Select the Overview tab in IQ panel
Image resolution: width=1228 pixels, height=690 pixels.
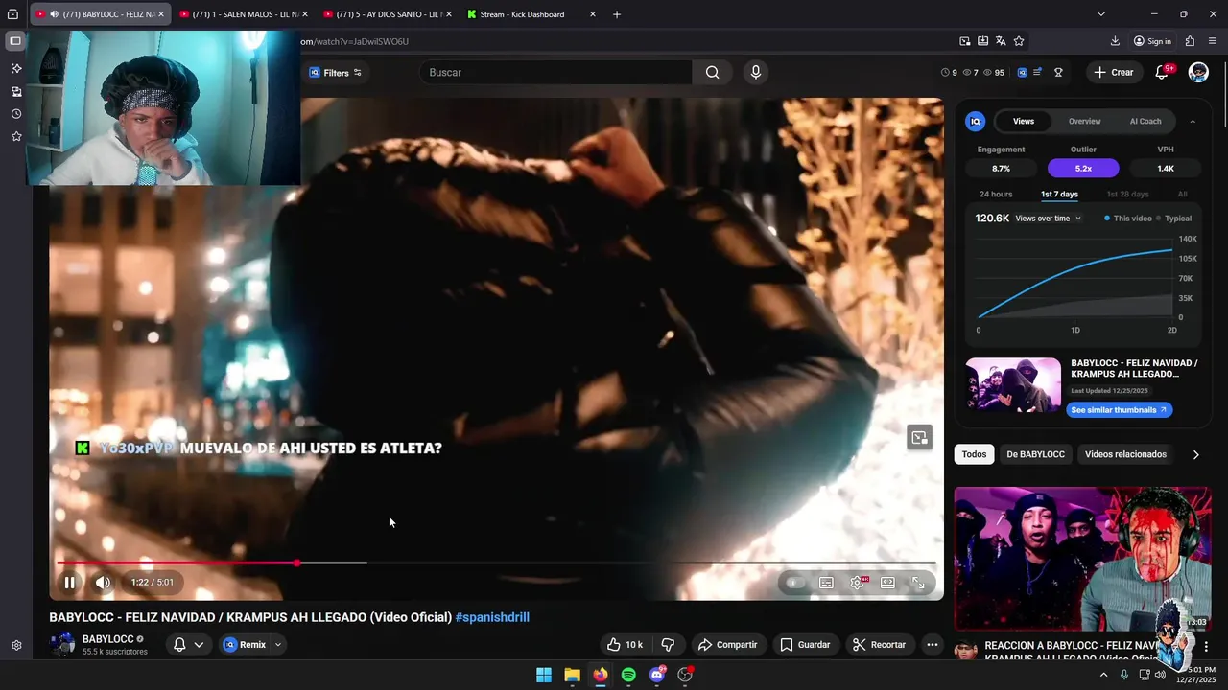[x=1084, y=122]
